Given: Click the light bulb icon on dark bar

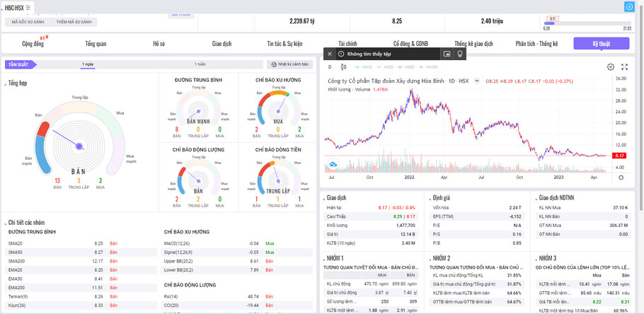Looking at the screenshot, I should (x=459, y=54).
